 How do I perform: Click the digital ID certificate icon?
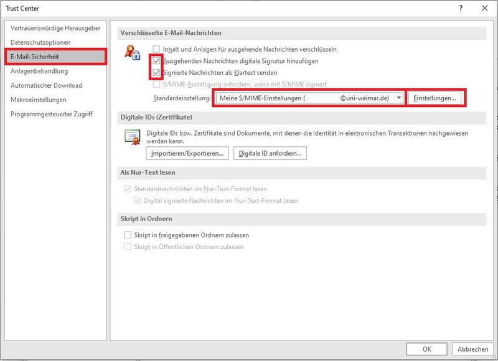coord(133,137)
